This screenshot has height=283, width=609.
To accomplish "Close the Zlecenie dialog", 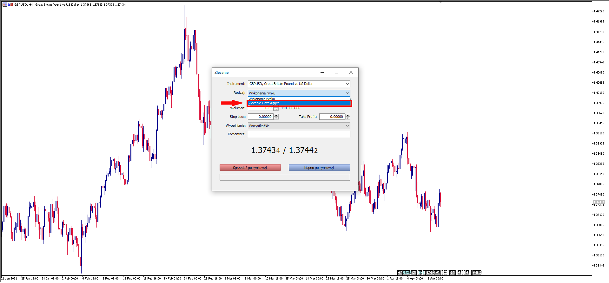I will click(x=351, y=72).
